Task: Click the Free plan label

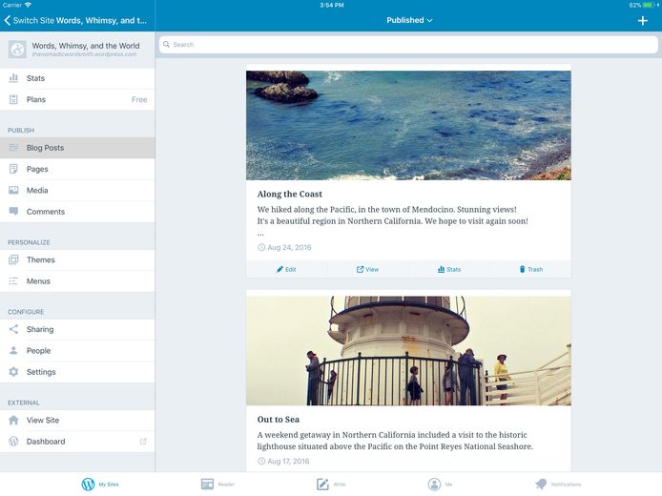Action: click(x=139, y=99)
